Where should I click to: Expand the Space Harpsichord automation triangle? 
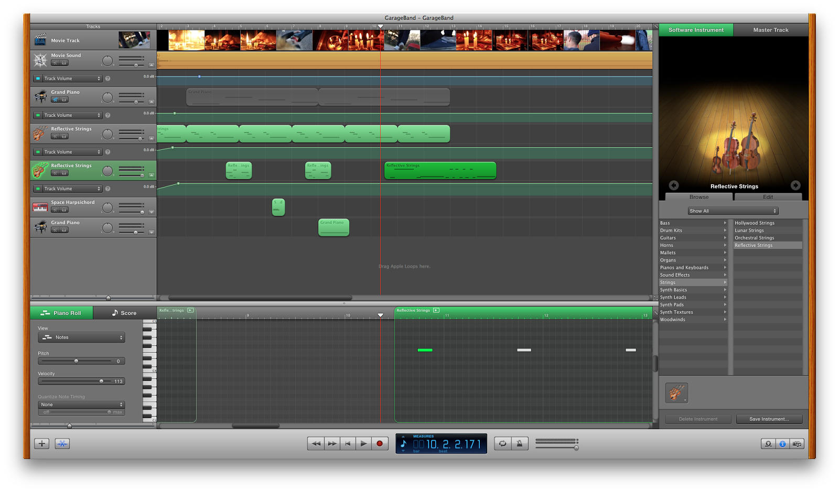pyautogui.click(x=152, y=212)
